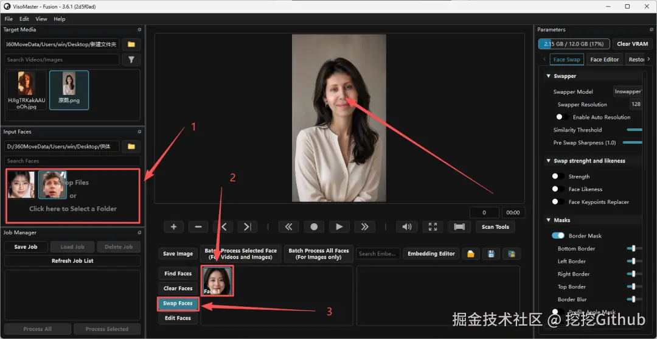Adjust the Border Blur slider
This screenshot has width=657, height=339.
tap(634, 299)
